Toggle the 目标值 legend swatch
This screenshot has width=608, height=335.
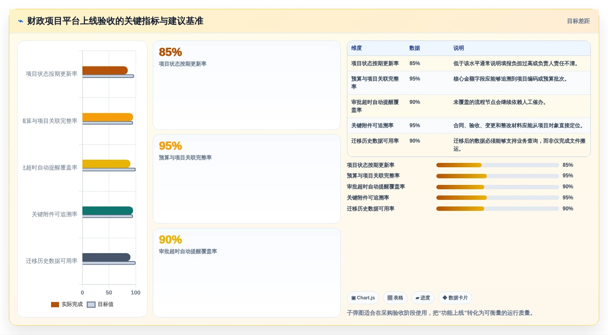tap(91, 305)
